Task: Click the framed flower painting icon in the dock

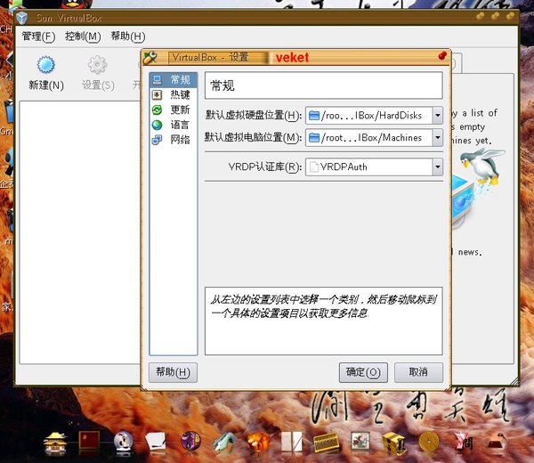Action: tap(360, 442)
